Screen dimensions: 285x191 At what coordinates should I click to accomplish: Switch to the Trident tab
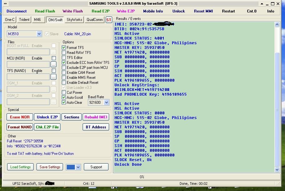coord(24,20)
